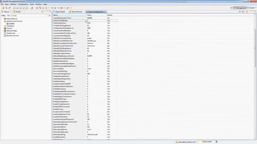Screen dimensions: 257x144
Task: Select the ClientListenerPort row
Action: 85,23
